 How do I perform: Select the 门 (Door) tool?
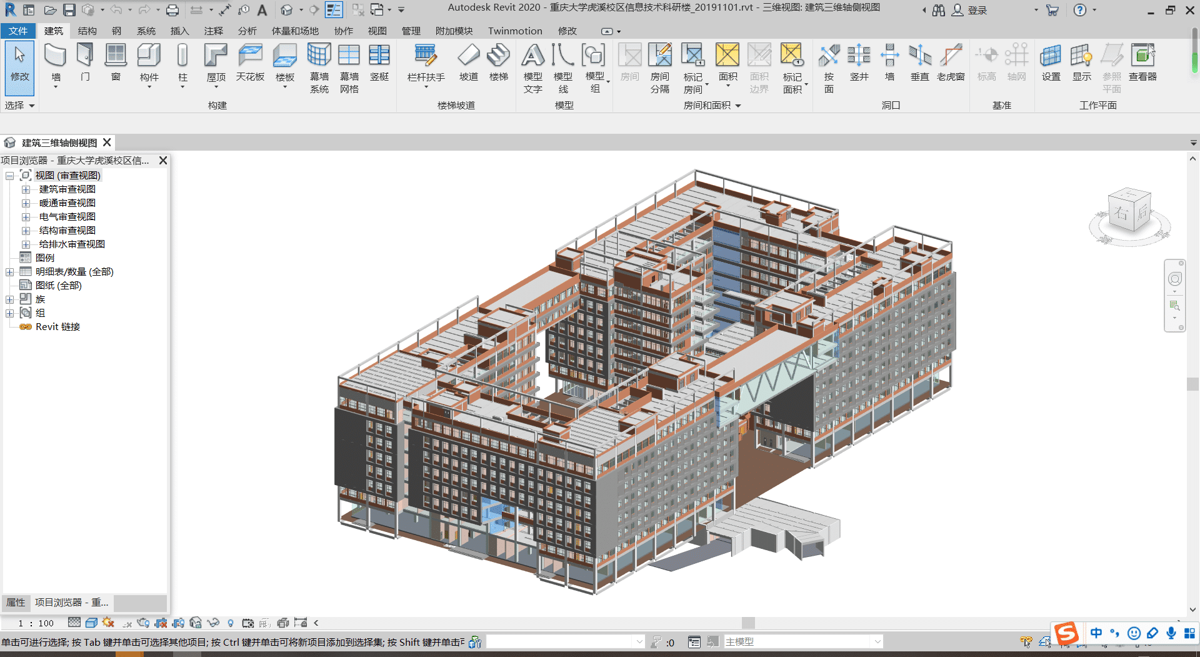(85, 63)
